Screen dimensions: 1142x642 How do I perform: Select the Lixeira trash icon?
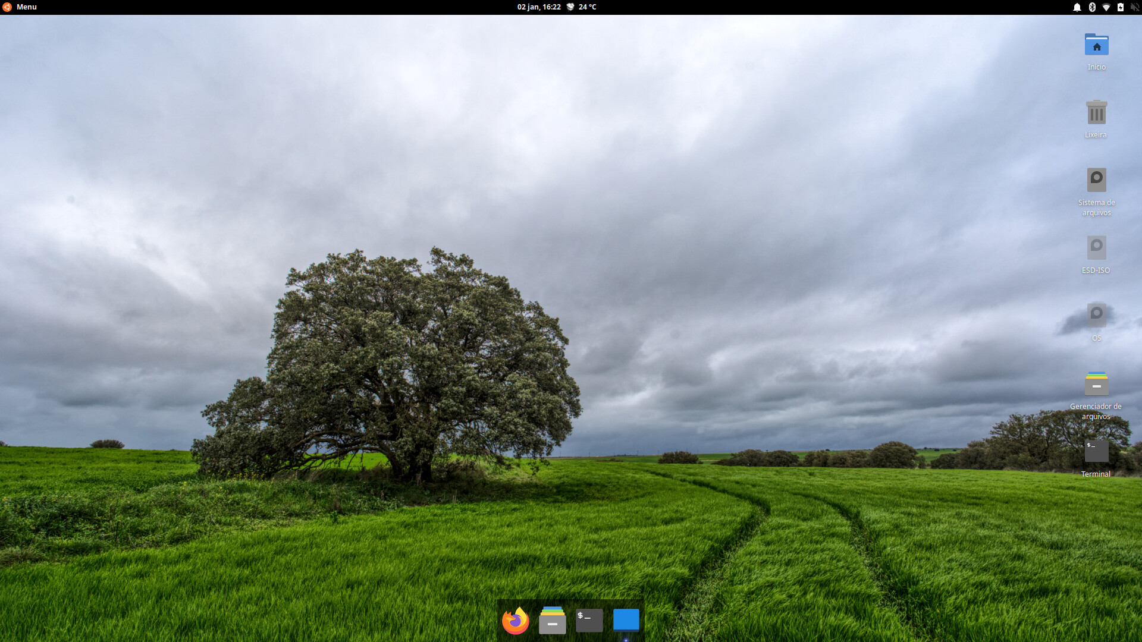tap(1096, 113)
